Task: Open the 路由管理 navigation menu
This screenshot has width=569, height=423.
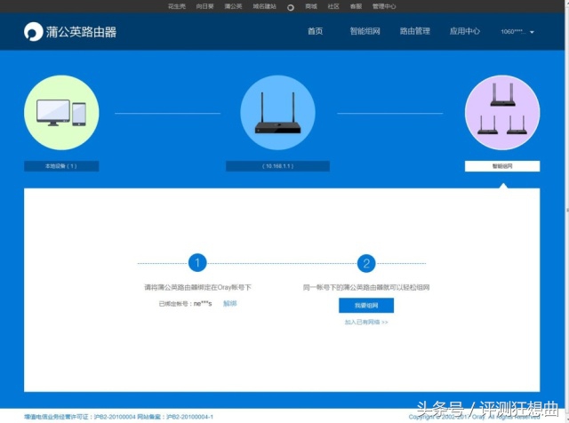Action: 415,31
